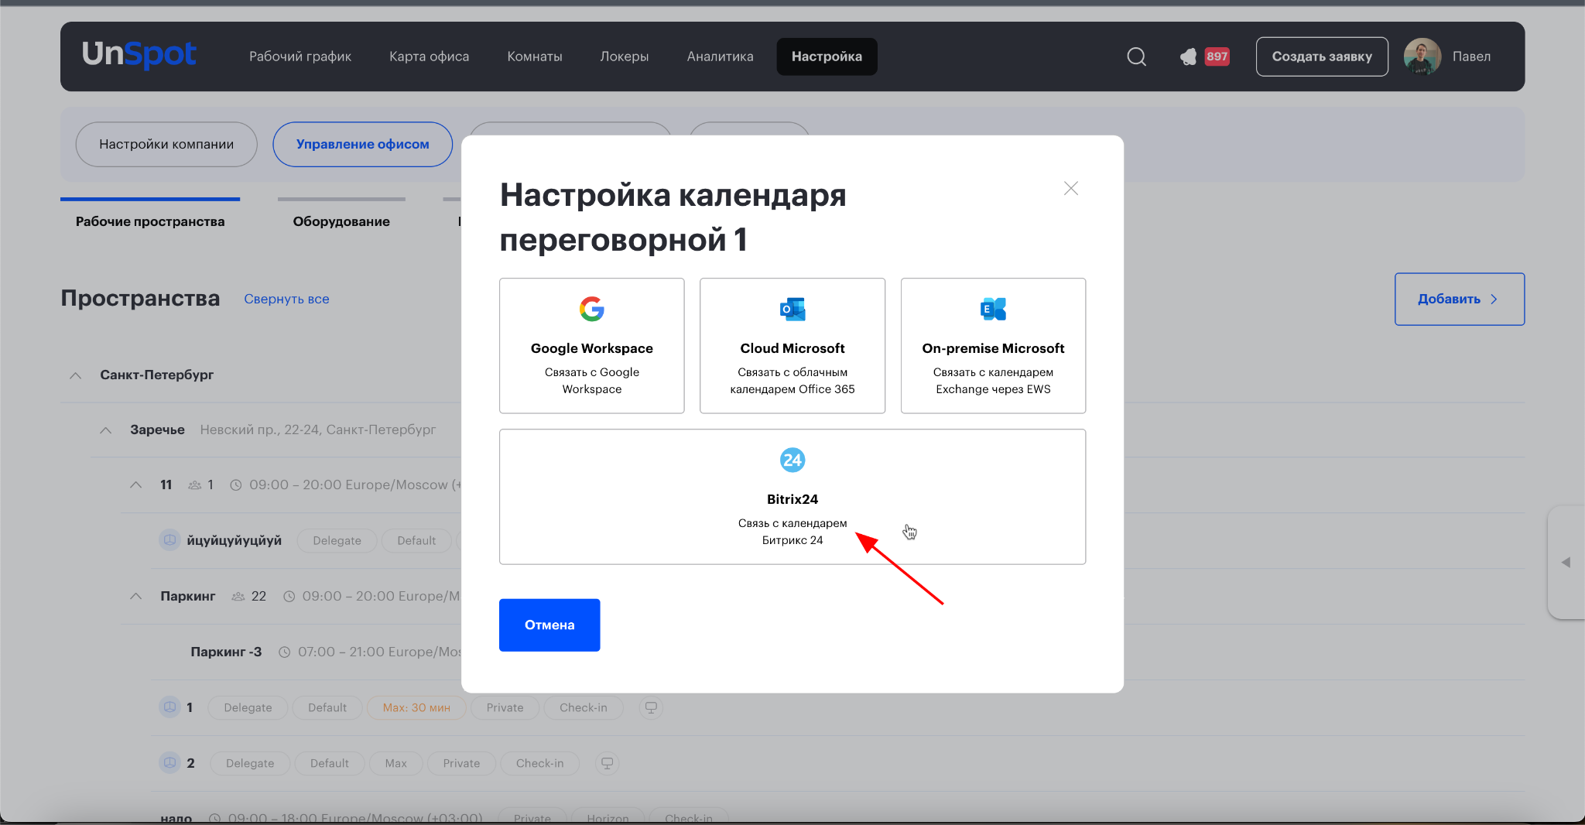Toggle Default tag on place 2
Image resolution: width=1585 pixels, height=825 pixels.
coord(330,764)
